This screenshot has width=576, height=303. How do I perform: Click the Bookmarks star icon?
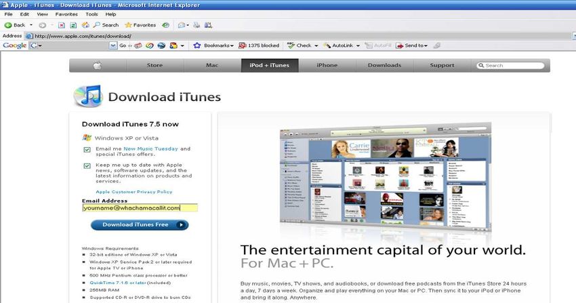[197, 45]
